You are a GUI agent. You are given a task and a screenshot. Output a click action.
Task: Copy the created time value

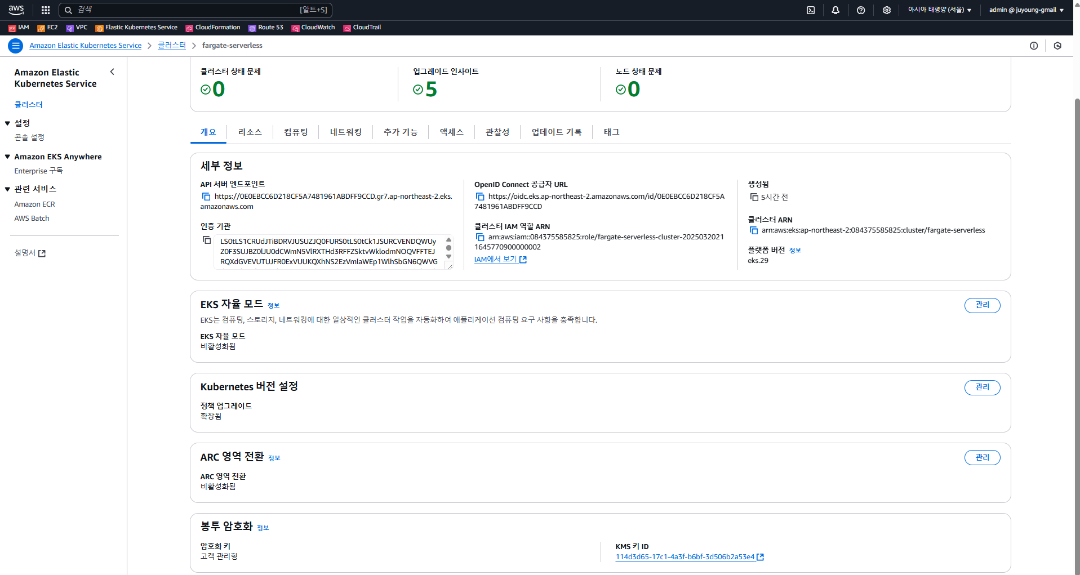[x=754, y=197]
